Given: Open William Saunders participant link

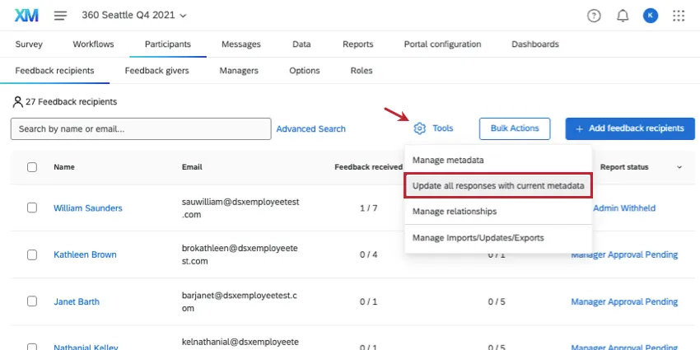Looking at the screenshot, I should pos(88,208).
